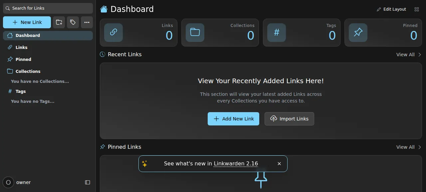Click the New Link button in sidebar
The height and width of the screenshot is (192, 426).
(27, 22)
